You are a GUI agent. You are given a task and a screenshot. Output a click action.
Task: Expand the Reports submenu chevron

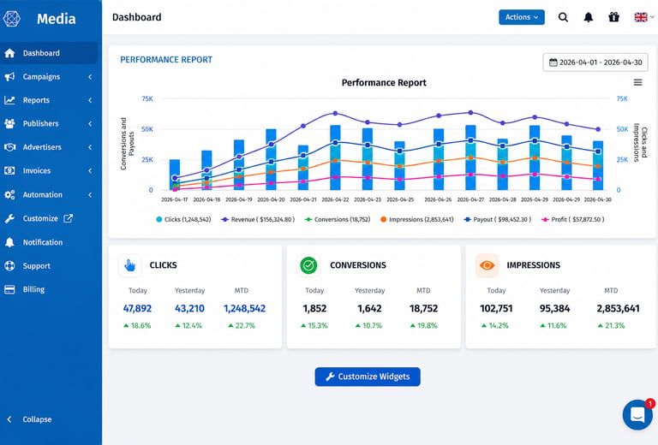[90, 100]
